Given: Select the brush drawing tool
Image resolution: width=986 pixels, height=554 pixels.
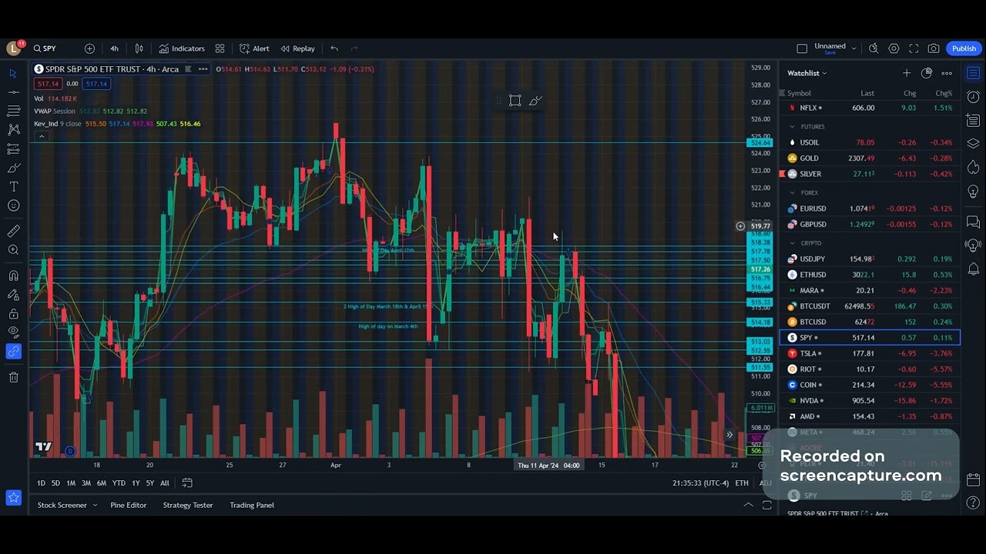Looking at the screenshot, I should 13,168.
